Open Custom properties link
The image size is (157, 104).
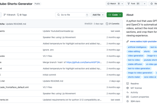click(140, 97)
